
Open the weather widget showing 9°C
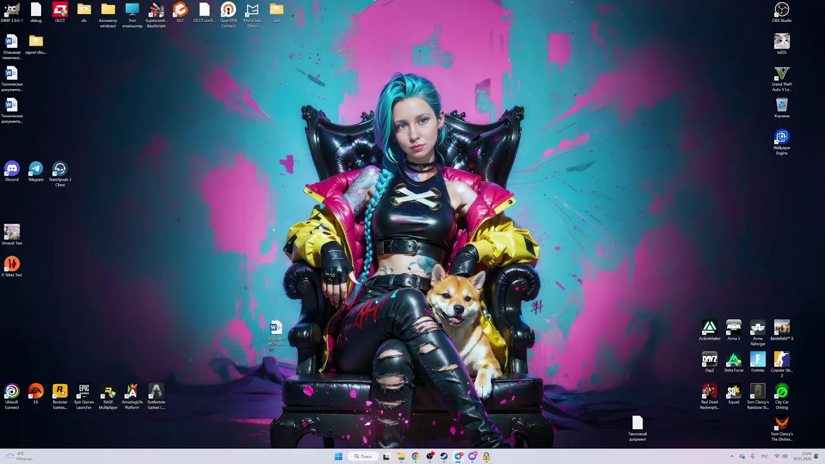[x=19, y=456]
